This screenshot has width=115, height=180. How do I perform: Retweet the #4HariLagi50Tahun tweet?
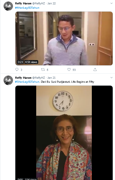pos(43,69)
